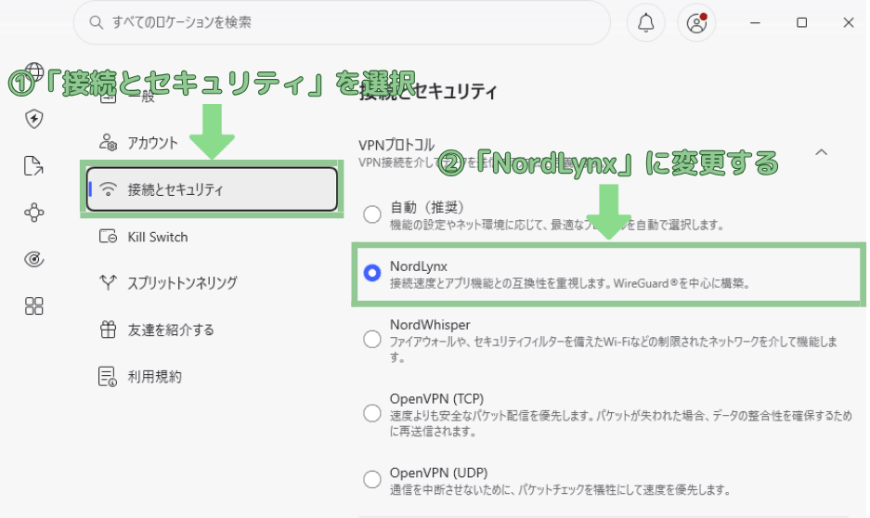This screenshot has height=518, width=870.
Task: Click the magnifier icon in search bar
Action: point(96,22)
